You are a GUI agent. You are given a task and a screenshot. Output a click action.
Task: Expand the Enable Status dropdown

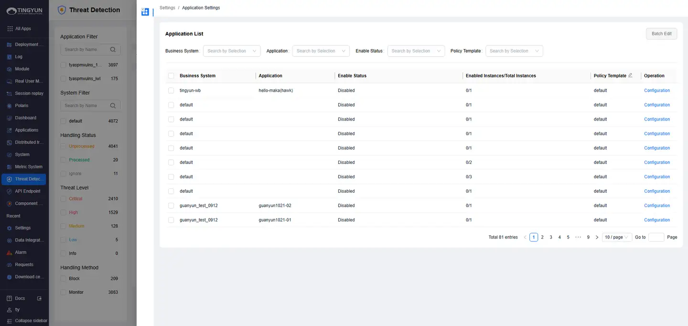(416, 51)
